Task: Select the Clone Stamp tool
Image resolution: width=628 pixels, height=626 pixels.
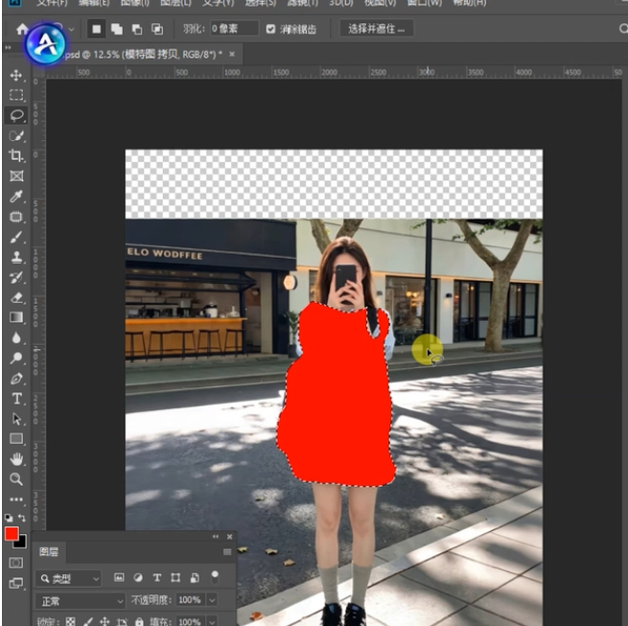Action: (x=16, y=257)
